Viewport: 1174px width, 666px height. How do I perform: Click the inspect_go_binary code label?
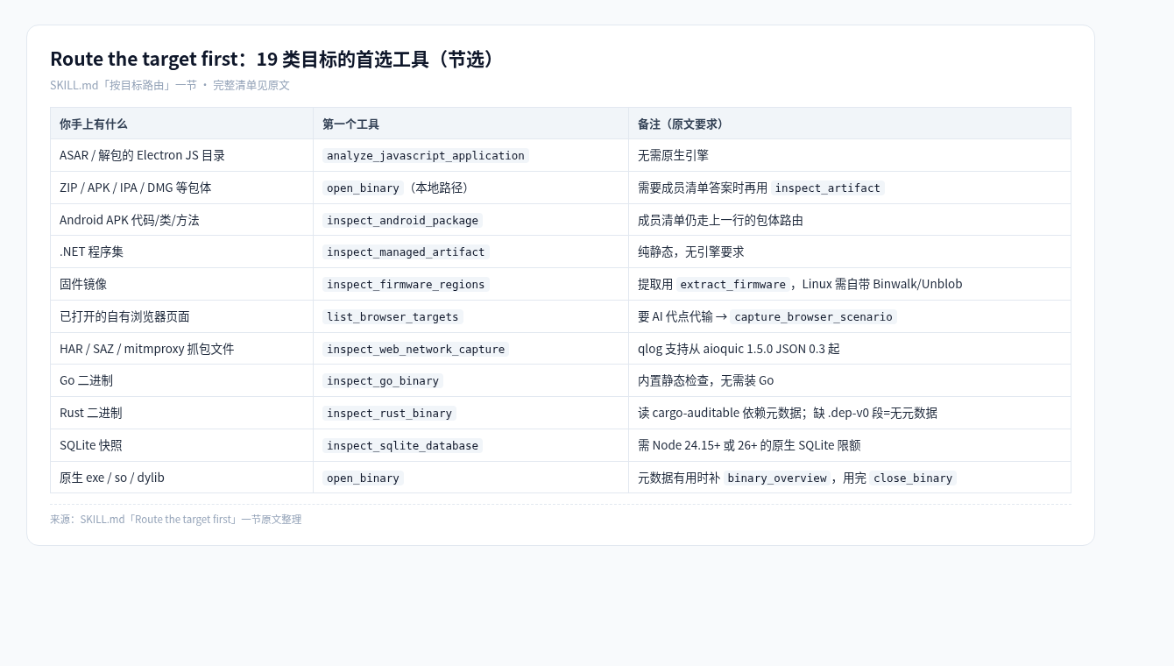383,381
